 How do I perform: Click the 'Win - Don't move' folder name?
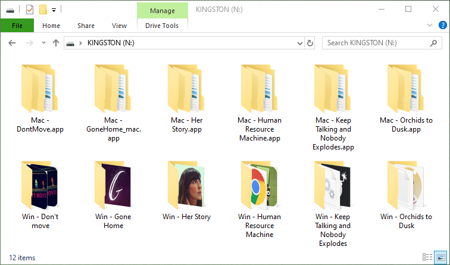click(40, 221)
